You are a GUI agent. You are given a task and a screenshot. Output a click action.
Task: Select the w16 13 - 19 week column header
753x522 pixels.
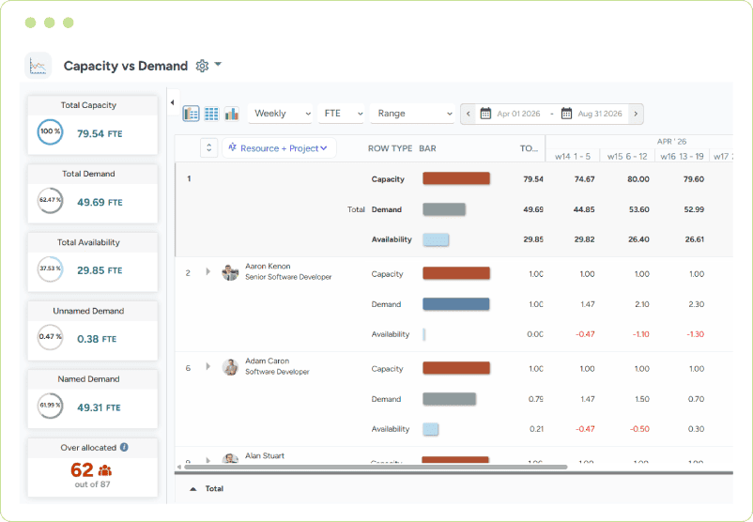(x=682, y=156)
